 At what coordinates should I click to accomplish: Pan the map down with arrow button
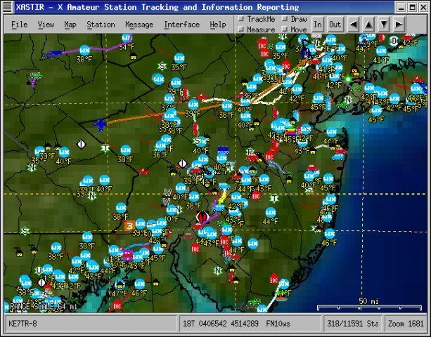(383, 24)
